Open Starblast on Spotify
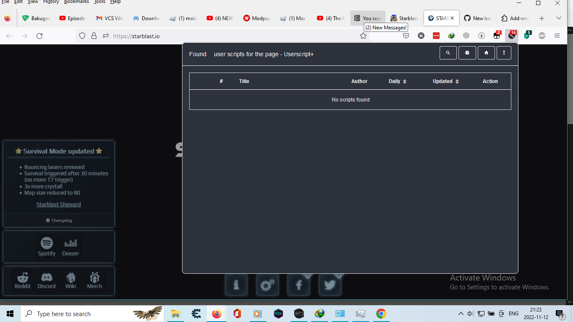Screen dimensions: 573x322 [47, 246]
